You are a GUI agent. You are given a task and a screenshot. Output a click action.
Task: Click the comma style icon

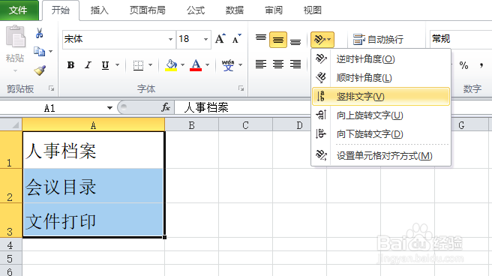[481, 65]
